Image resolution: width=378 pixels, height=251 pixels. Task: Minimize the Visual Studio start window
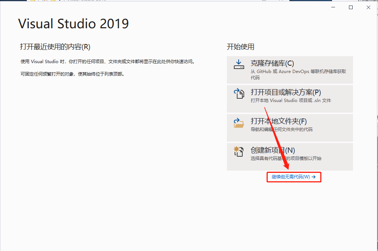[333, 7]
